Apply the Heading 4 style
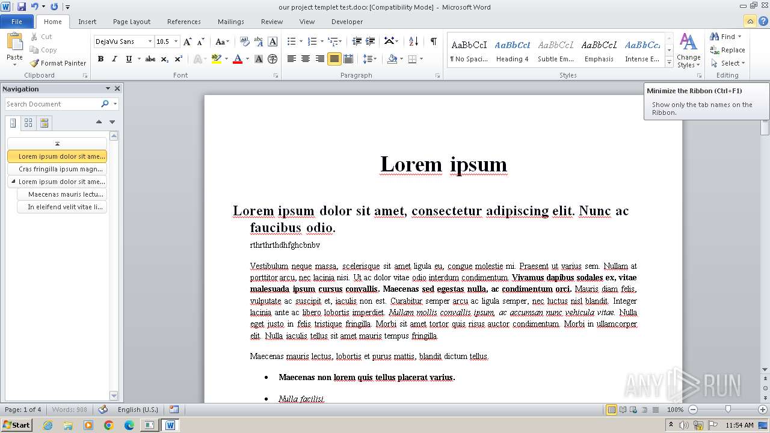The image size is (770, 433). click(513, 51)
